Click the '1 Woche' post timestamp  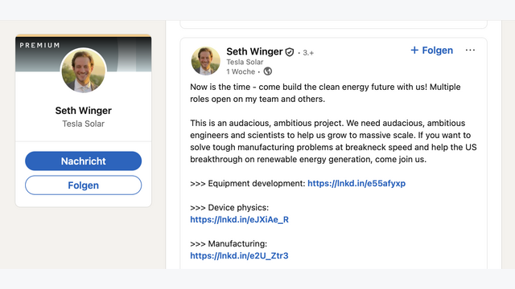(x=241, y=71)
